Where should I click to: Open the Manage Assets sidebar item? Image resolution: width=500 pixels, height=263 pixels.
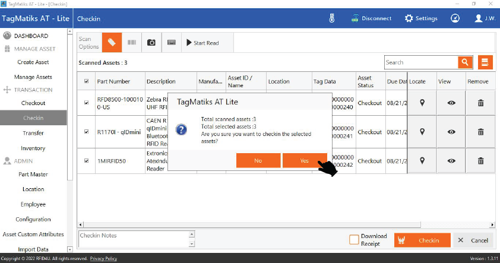pyautogui.click(x=33, y=77)
